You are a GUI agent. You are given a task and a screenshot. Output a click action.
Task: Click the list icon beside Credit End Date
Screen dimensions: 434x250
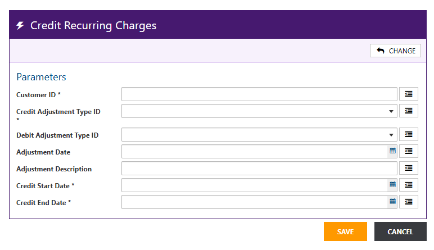tap(409, 202)
